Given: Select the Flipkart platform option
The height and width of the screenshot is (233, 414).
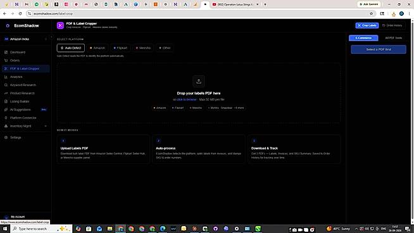Looking at the screenshot, I should click(x=120, y=48).
